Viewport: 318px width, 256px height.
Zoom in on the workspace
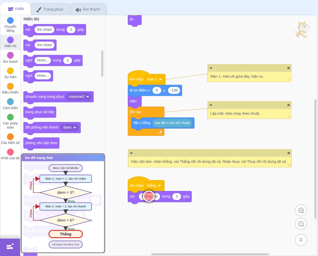point(301,211)
